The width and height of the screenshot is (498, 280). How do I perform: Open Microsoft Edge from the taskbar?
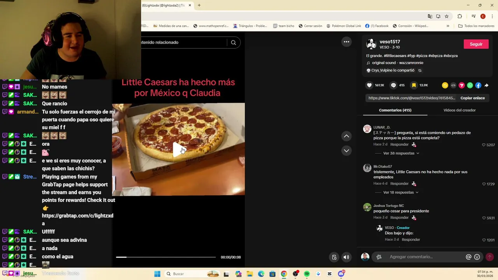(261, 274)
